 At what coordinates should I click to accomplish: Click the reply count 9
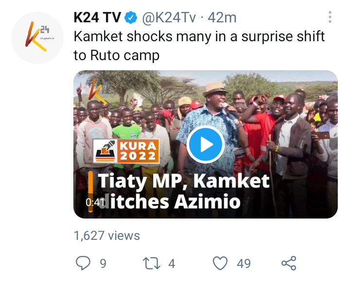coord(103,264)
